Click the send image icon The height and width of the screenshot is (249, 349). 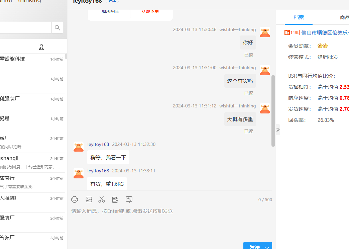(x=89, y=199)
